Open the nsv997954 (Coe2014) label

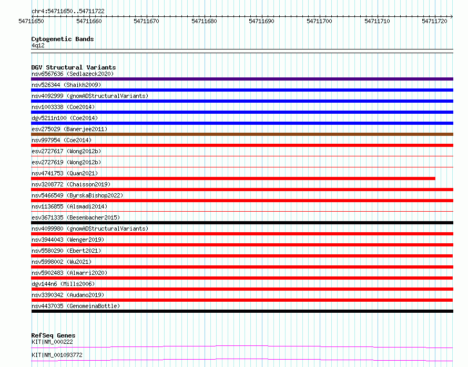[x=62, y=140]
